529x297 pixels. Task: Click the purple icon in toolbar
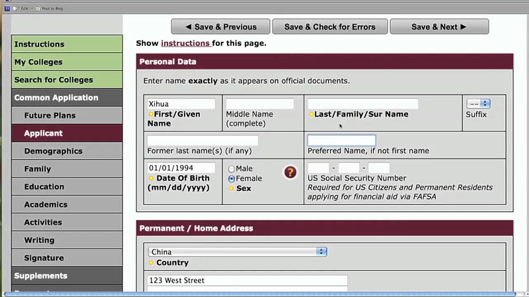tap(7, 8)
